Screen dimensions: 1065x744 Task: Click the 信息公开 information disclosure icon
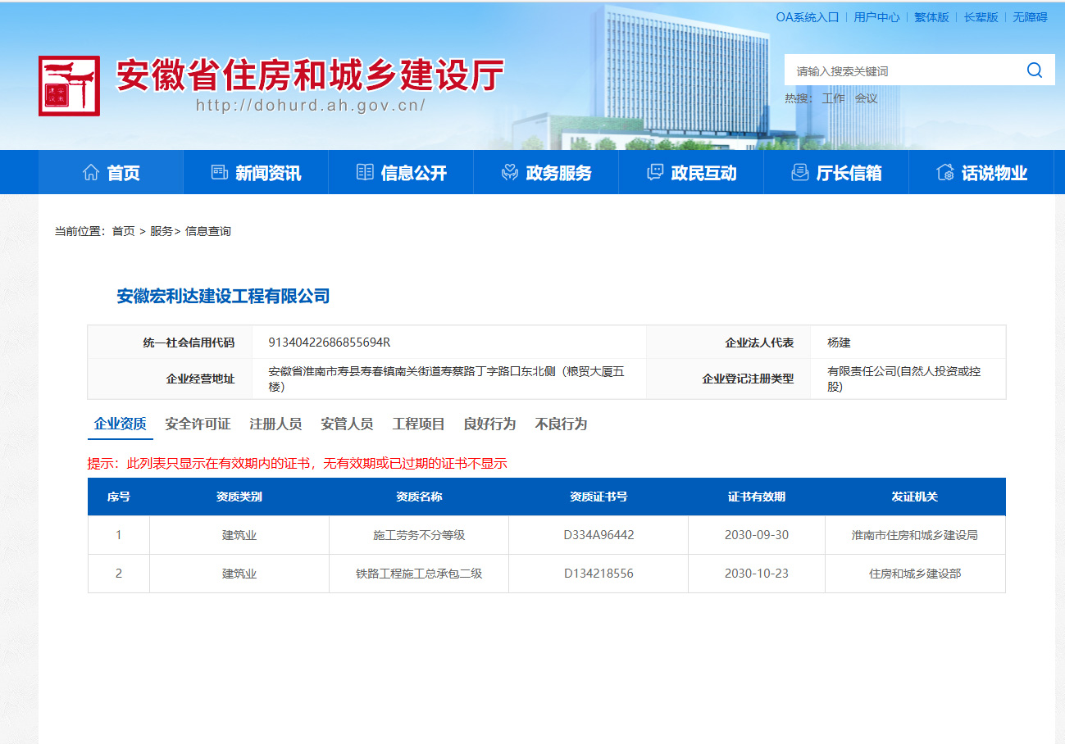(x=363, y=171)
